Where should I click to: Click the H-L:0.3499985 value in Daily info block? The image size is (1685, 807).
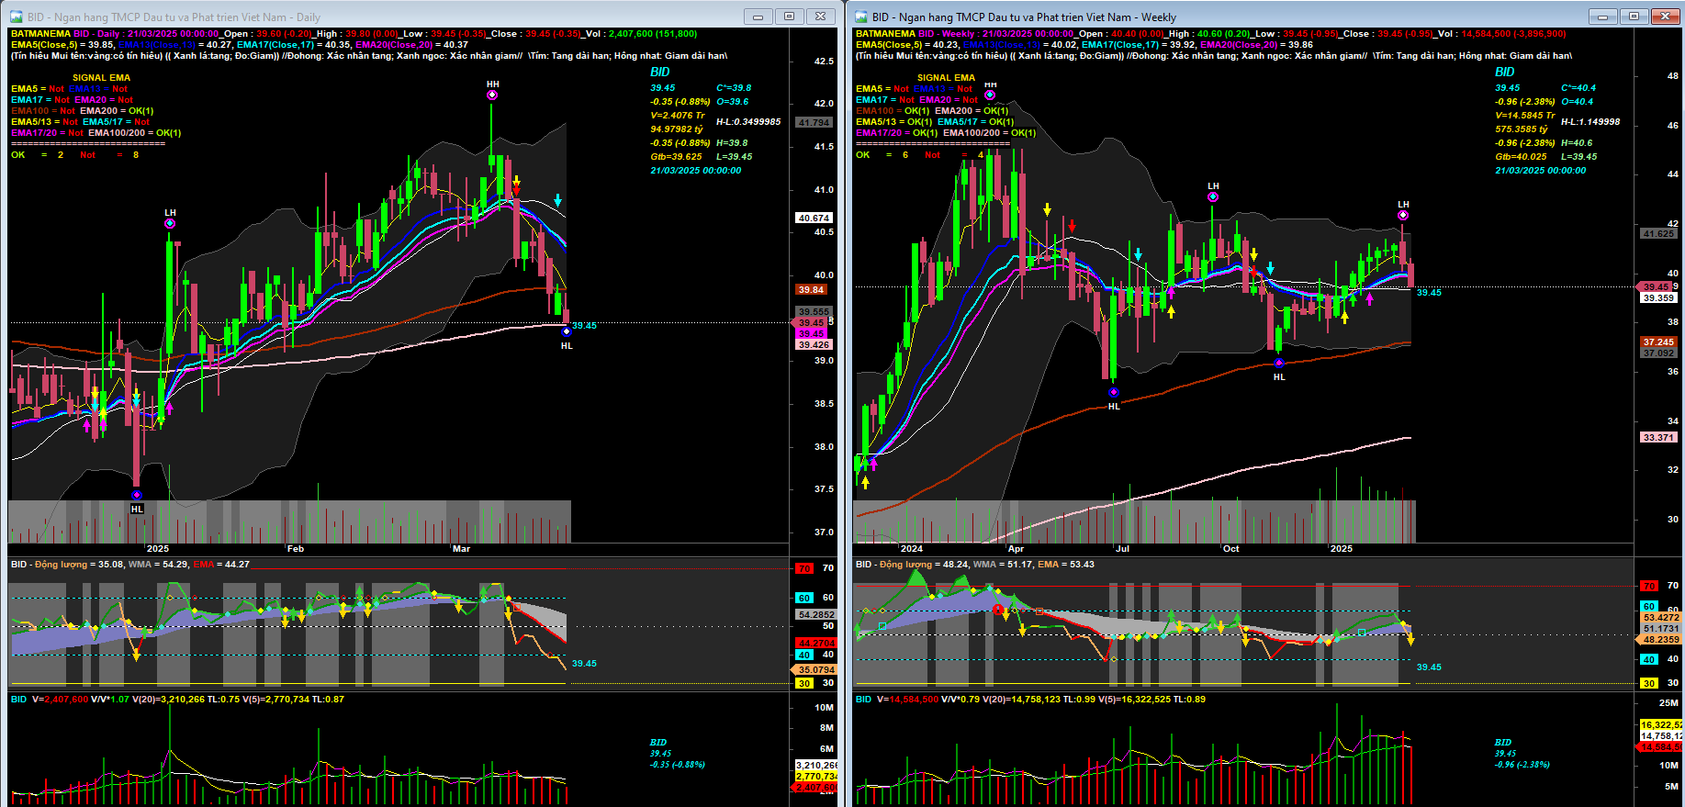(748, 122)
